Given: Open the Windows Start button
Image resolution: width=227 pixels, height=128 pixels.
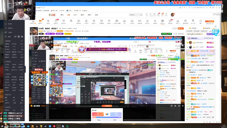Looking at the screenshot, I should point(2,126).
